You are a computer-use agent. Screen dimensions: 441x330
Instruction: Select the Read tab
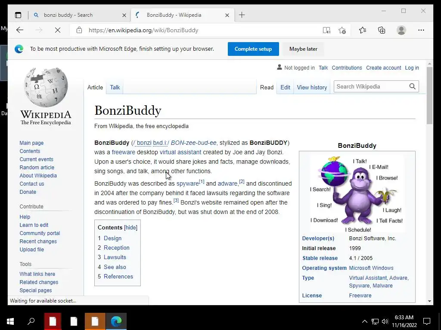(267, 87)
